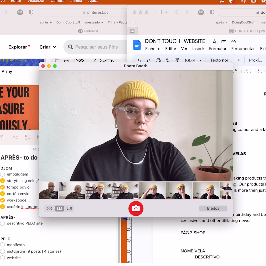Expand sidebar options chevron in Docs window
Screen dimensions: 266x266
[x=167, y=12]
